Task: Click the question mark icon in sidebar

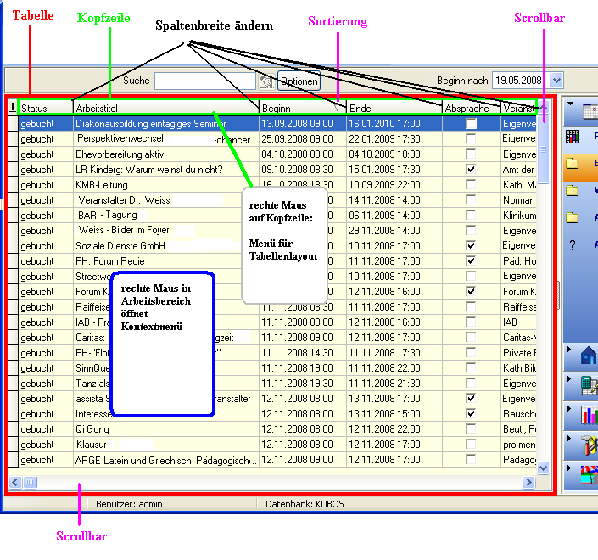Action: (x=573, y=245)
